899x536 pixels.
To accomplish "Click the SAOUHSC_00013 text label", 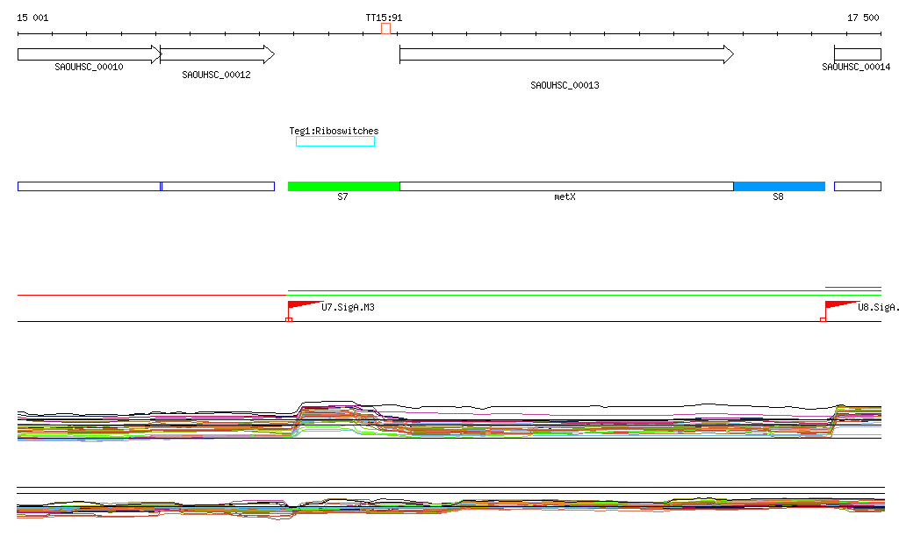I will pos(565,85).
